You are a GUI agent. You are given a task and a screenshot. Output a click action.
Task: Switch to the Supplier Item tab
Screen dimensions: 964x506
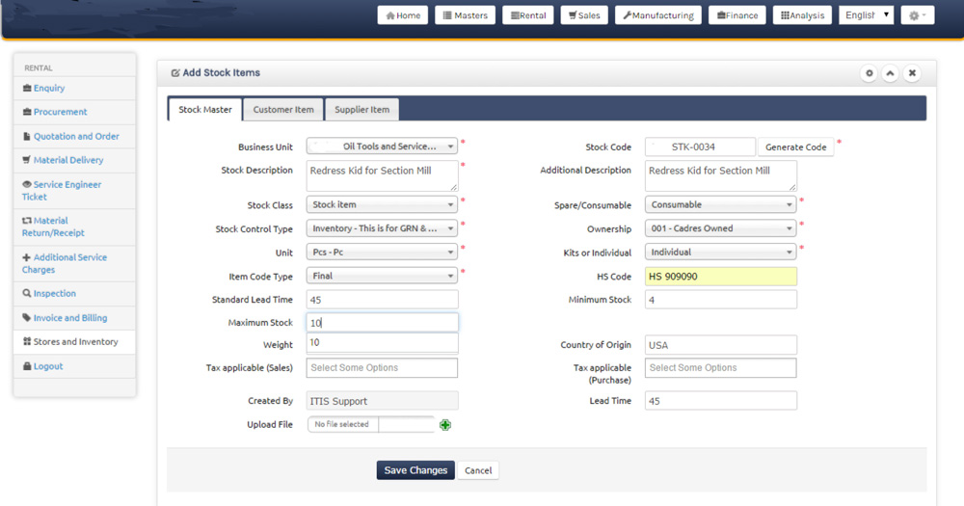click(361, 110)
